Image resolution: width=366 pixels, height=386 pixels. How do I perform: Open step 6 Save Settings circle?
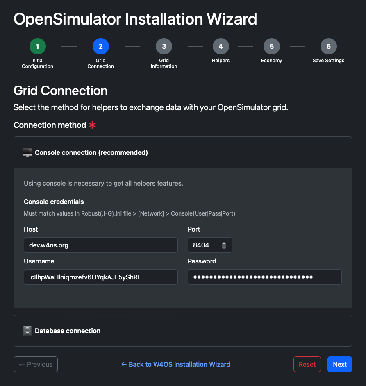click(x=329, y=46)
